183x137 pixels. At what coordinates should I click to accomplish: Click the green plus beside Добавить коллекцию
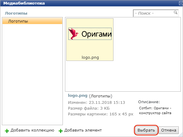[x=7, y=131]
